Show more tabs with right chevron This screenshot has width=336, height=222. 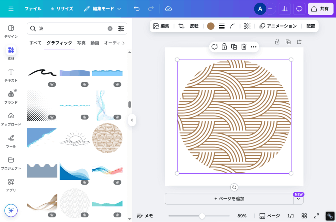pyautogui.click(x=123, y=43)
